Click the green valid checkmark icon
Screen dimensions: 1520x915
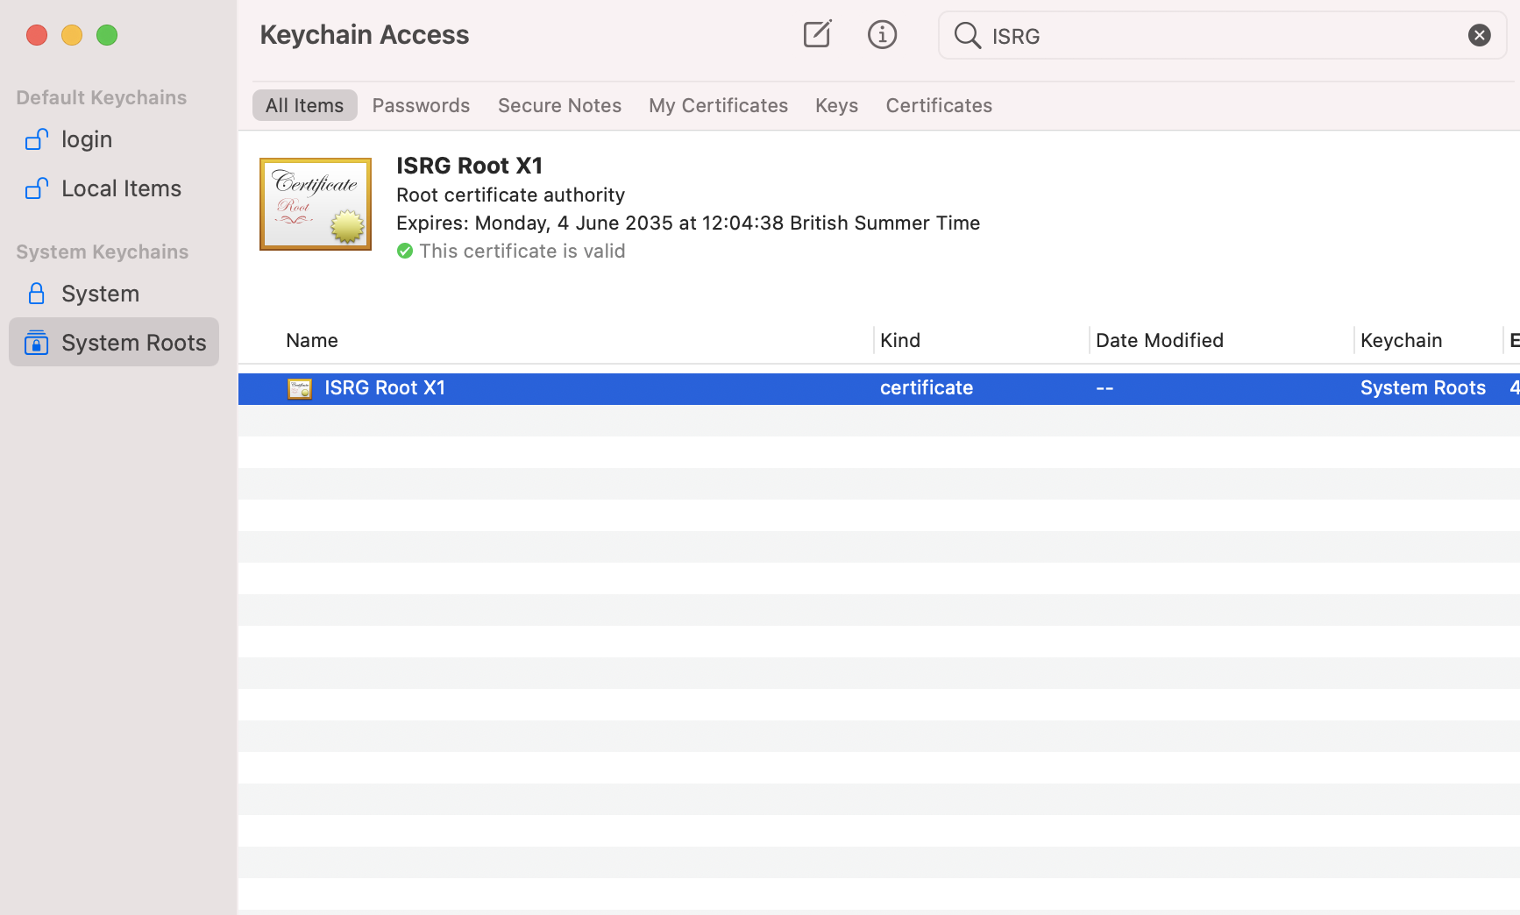(x=405, y=252)
